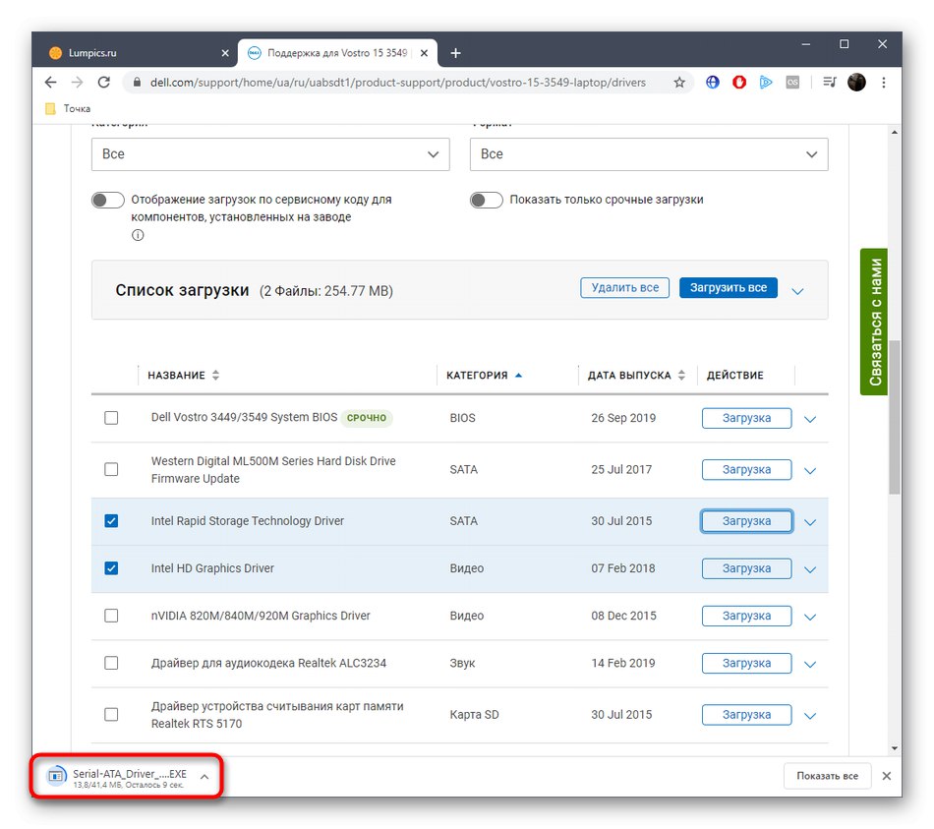This screenshot has height=829, width=934.
Task: Sort by Категория using the blue arrow
Action: pos(518,375)
